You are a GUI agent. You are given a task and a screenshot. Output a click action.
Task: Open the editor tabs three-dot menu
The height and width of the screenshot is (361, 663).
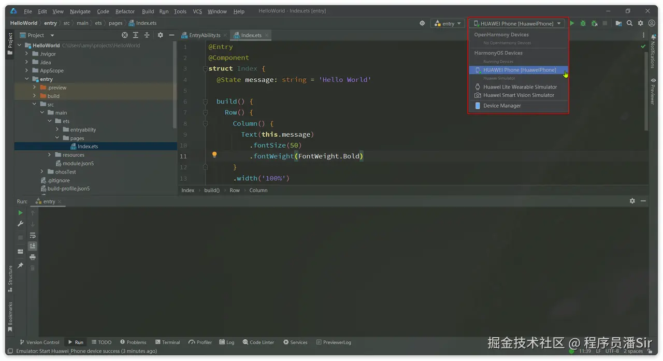tap(644, 35)
